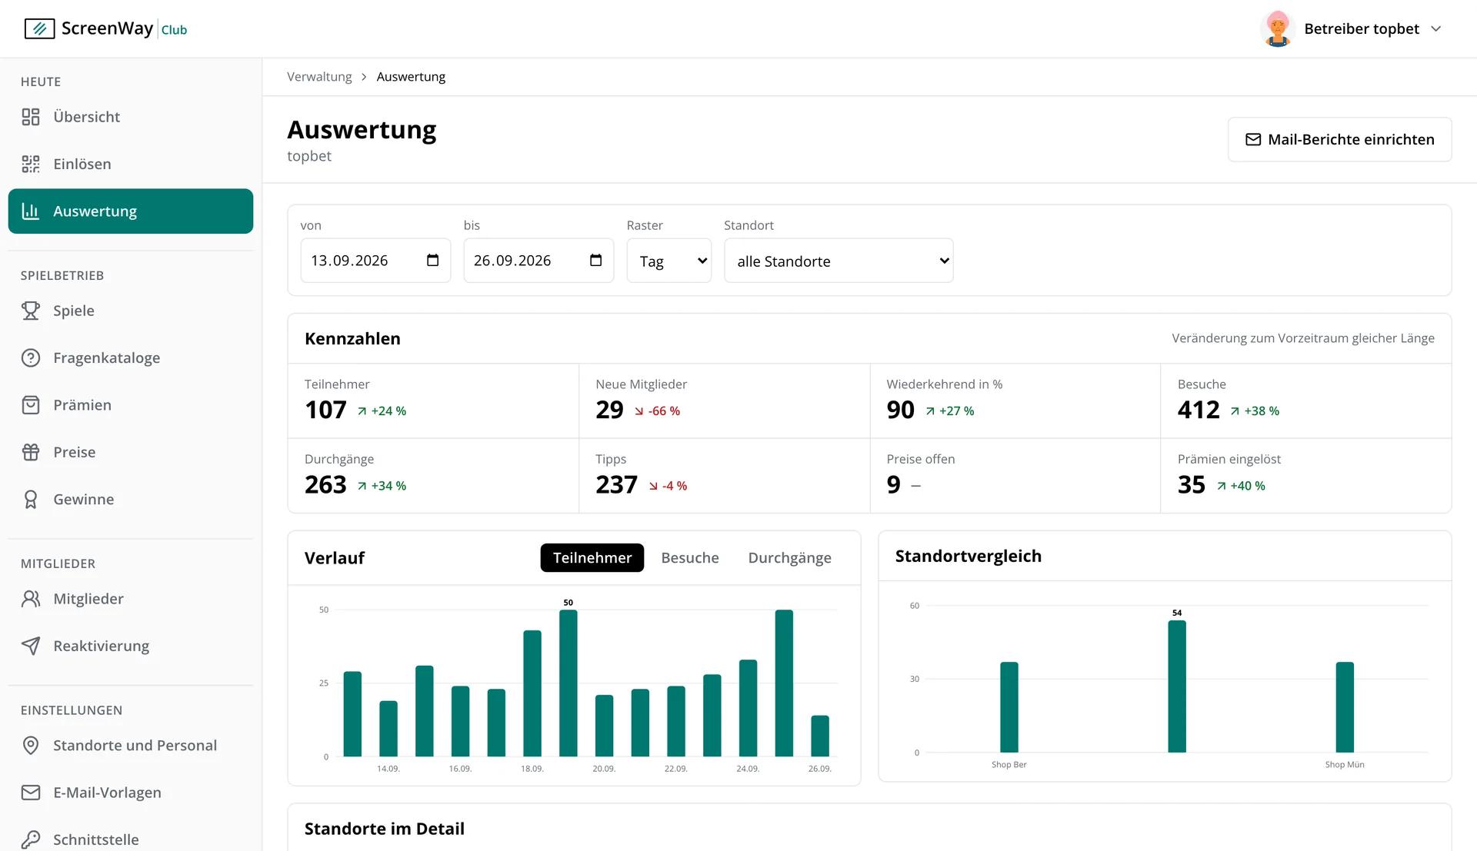1477x851 pixels.
Task: Open Mitglieder page link
Action: point(131,599)
